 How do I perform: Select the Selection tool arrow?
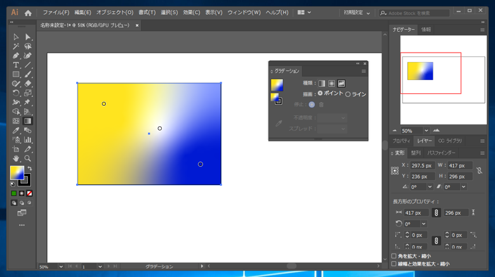(x=16, y=37)
